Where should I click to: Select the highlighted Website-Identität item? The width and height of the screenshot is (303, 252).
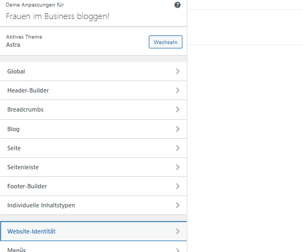coord(93,231)
